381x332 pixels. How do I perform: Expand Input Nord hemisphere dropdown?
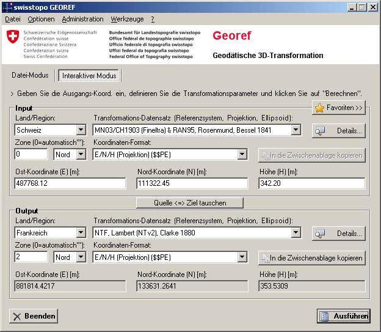pyautogui.click(x=81, y=154)
